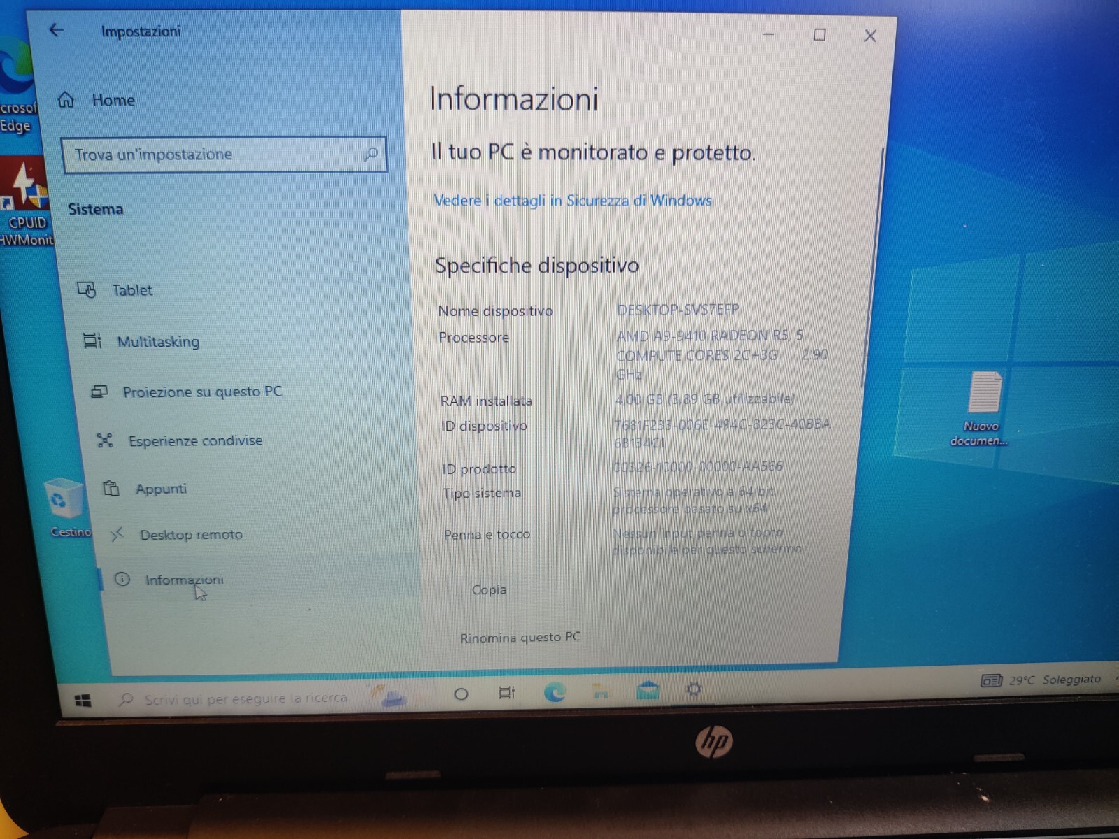Open 'Vedere i dettagli in Sicurezza di Windows' link
Screen dimensions: 1119x839
click(x=573, y=201)
